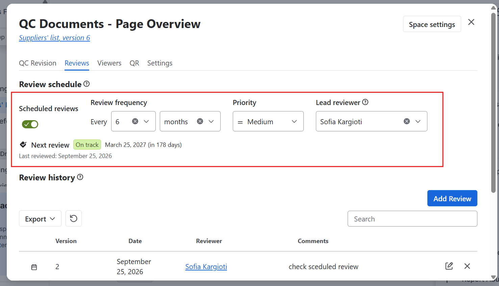
Task: Click the Version column header
Action: [x=66, y=241]
